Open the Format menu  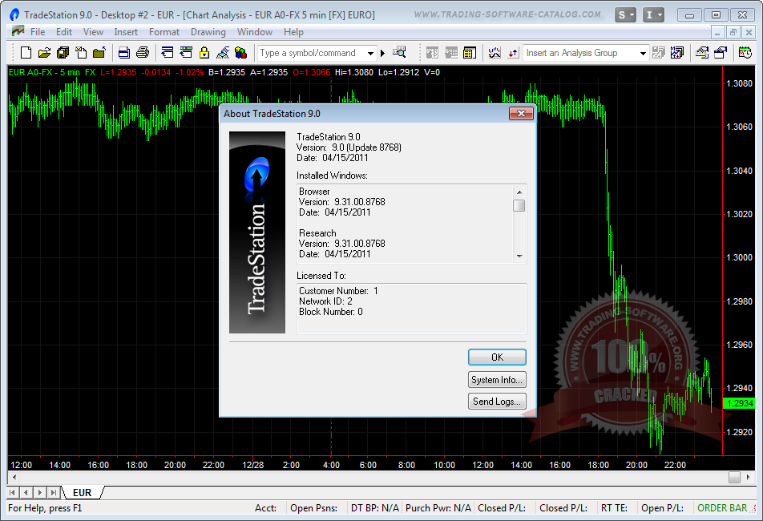[x=164, y=32]
